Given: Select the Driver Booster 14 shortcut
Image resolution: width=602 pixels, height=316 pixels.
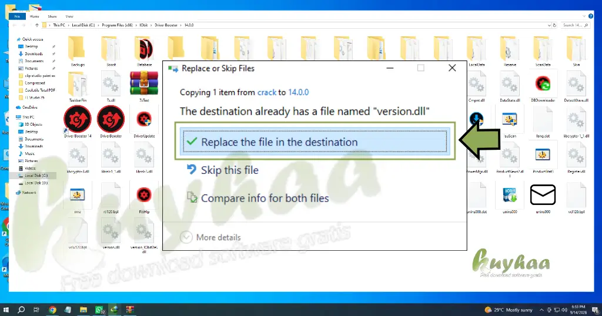Looking at the screenshot, I should [x=78, y=122].
